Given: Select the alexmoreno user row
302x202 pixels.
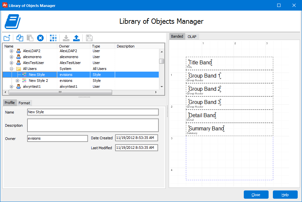Looking at the screenshot, I should coord(81,57).
